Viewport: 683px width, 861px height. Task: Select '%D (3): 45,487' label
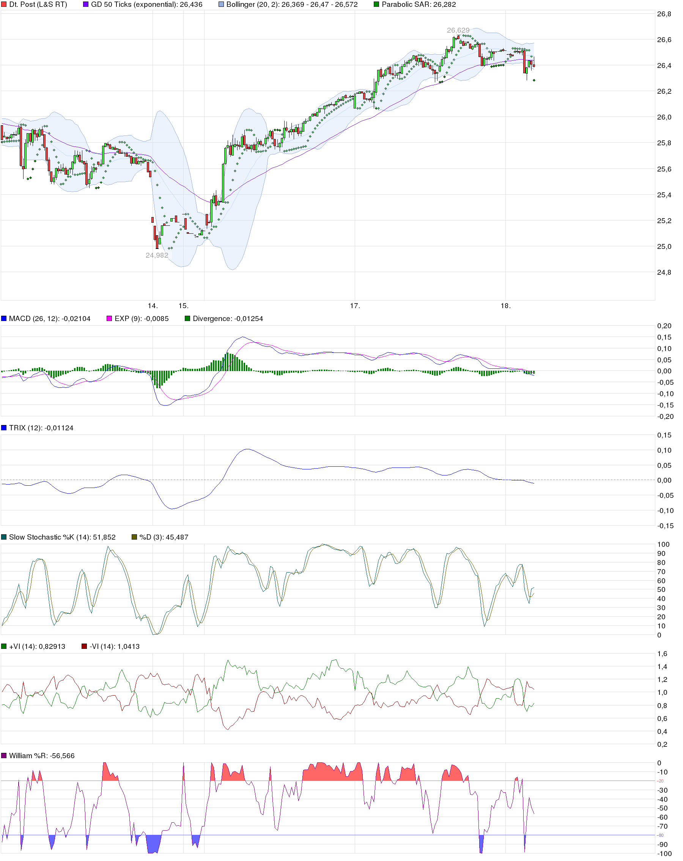coord(164,537)
